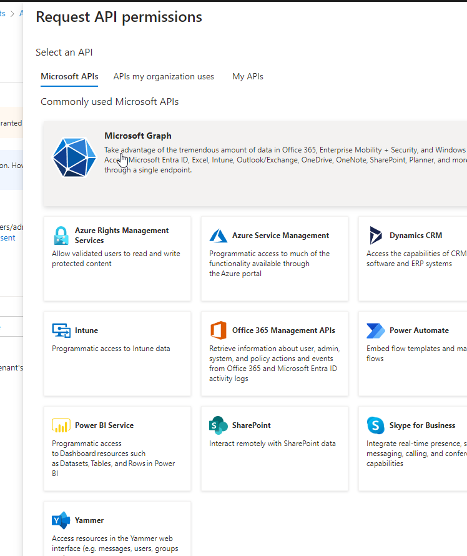Click the Power Automate arrow icon
Viewport: 467px width, 556px height.
(x=376, y=330)
